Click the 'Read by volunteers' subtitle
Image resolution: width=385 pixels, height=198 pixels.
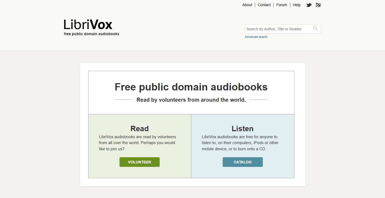[191, 100]
